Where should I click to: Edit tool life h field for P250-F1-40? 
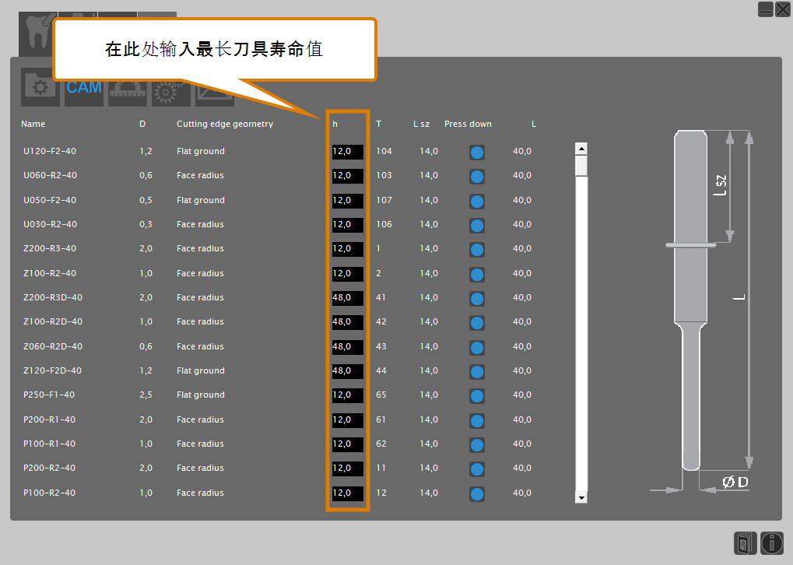click(347, 395)
